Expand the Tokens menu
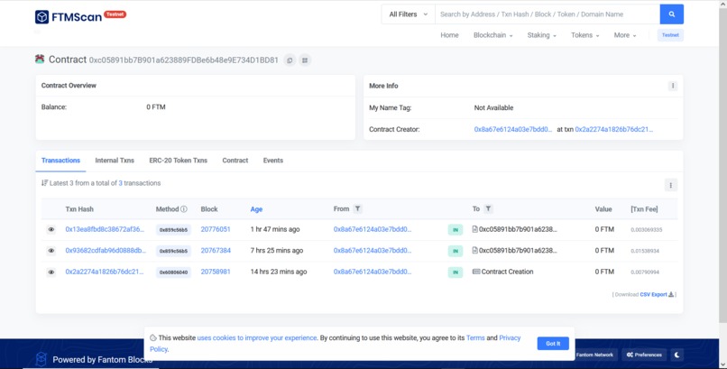Image resolution: width=727 pixels, height=369 pixels. point(585,35)
